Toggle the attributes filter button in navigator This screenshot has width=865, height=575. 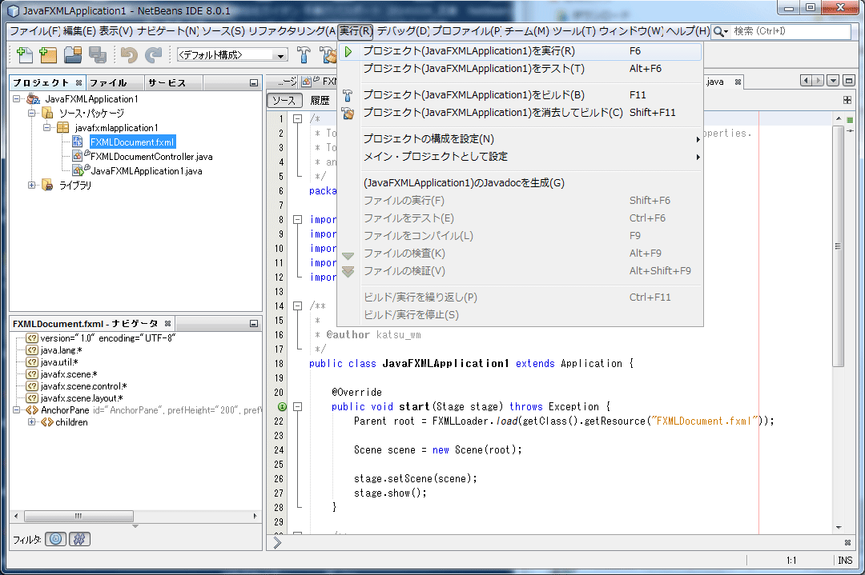[x=56, y=539]
